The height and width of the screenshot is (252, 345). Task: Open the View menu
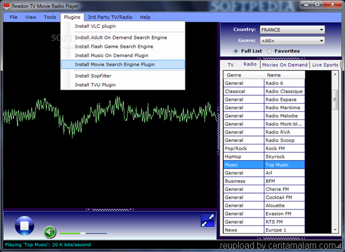click(x=31, y=17)
